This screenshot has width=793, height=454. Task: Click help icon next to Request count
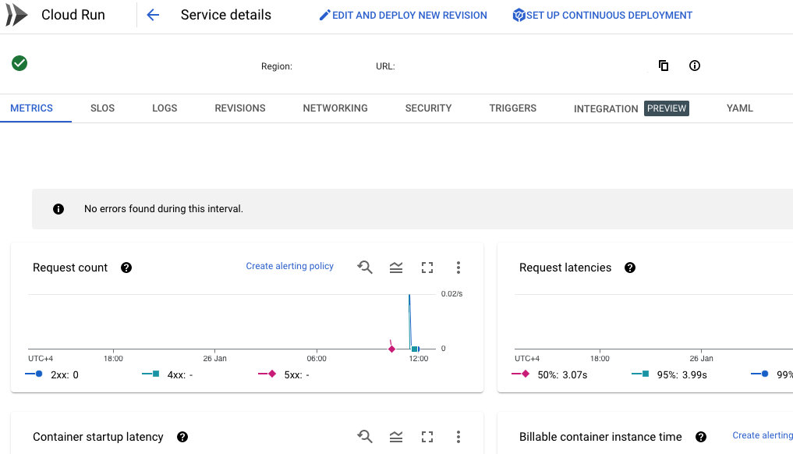[x=126, y=268]
